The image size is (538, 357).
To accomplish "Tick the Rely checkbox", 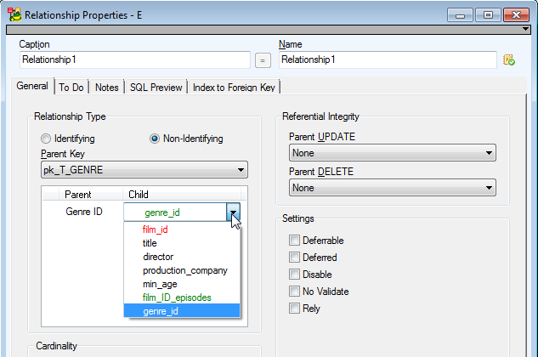I will 295,309.
